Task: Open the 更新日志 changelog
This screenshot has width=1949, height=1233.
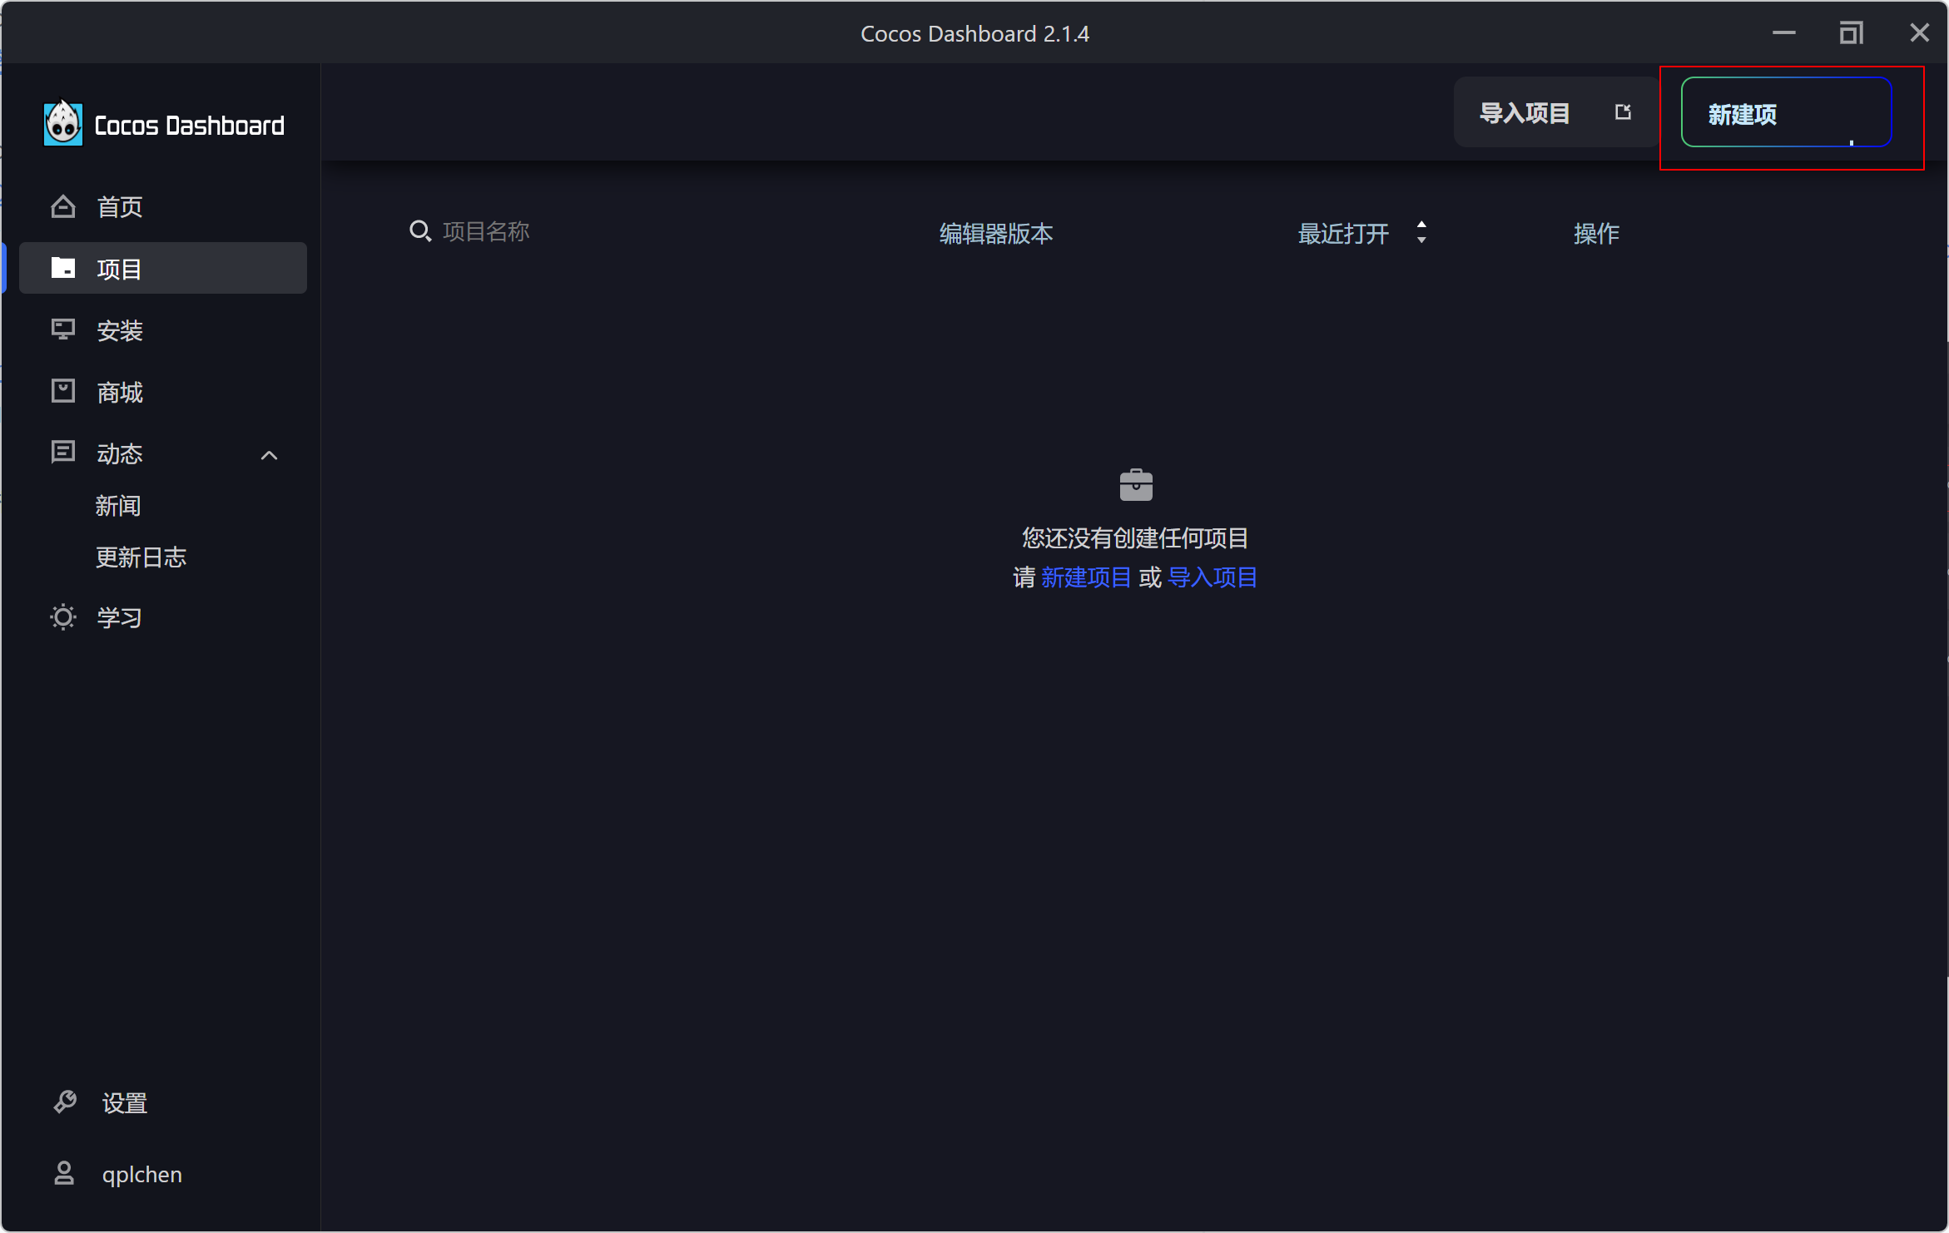Action: (x=141, y=557)
